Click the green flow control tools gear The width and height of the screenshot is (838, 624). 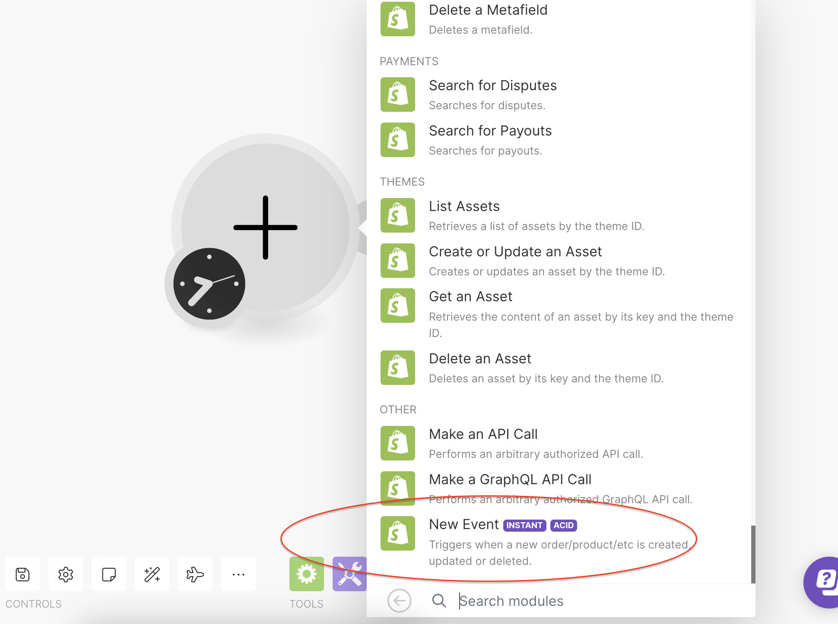[306, 574]
